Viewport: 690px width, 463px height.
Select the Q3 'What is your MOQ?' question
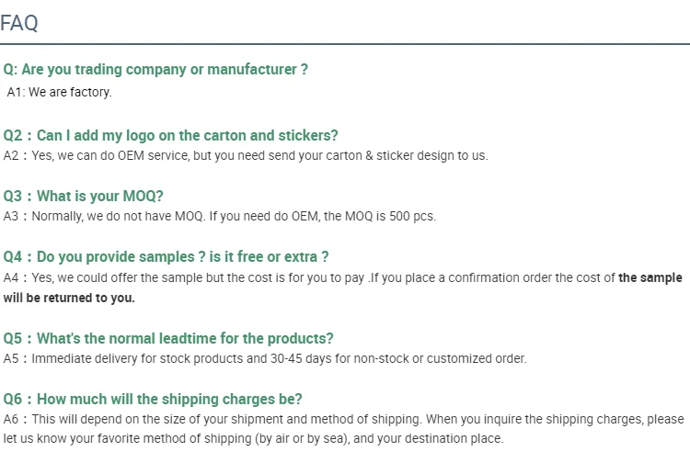(83, 196)
